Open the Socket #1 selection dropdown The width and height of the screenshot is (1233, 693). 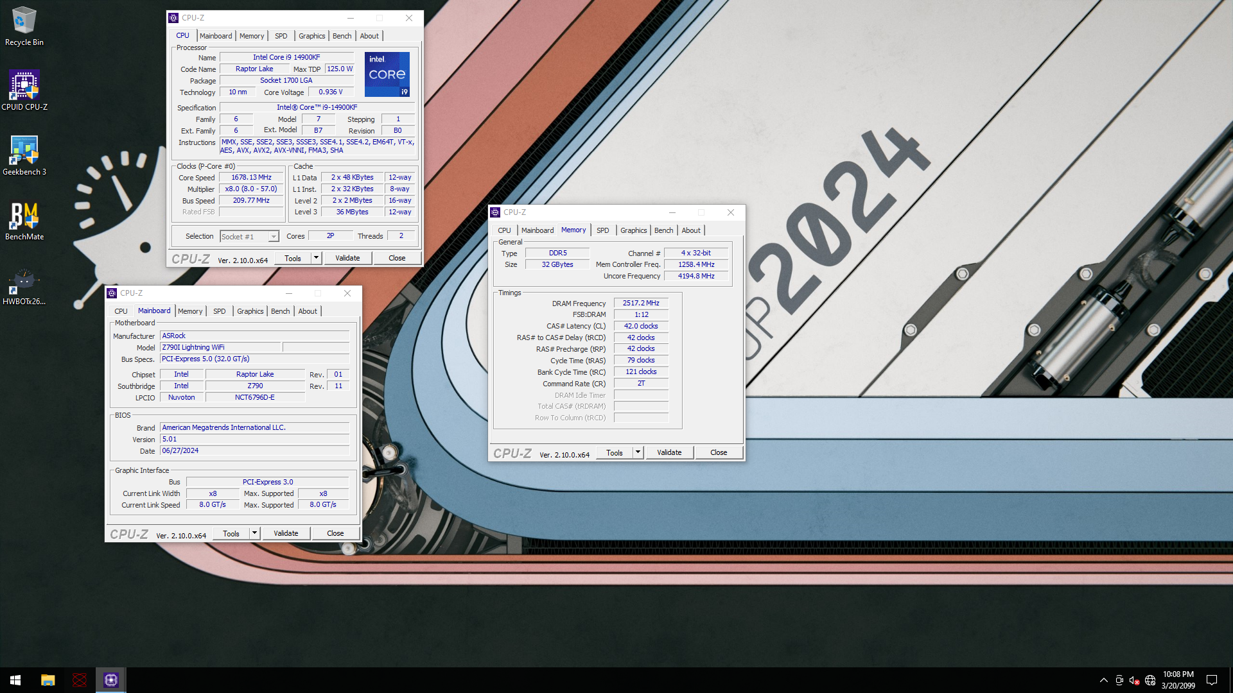coord(249,236)
